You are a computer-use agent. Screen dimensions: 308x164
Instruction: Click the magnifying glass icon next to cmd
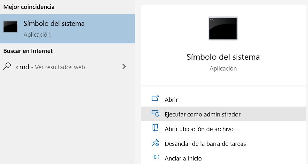coord(7,67)
